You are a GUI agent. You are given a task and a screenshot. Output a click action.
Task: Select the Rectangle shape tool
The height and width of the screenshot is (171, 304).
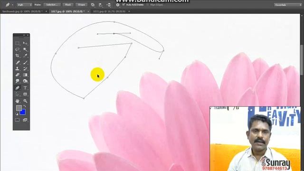point(25,94)
